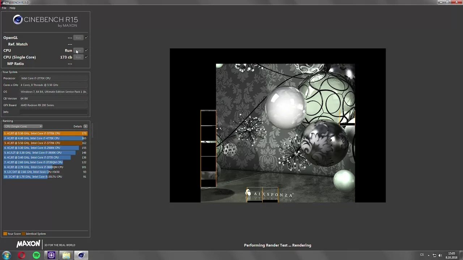
Task: Open the File menu
Action: (x=4, y=8)
